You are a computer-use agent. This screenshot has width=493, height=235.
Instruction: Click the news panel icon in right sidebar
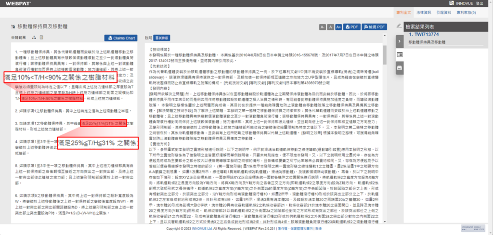pos(400,55)
